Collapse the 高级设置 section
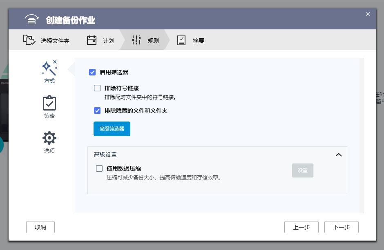Viewport: 384px width, 250px height. [x=338, y=155]
